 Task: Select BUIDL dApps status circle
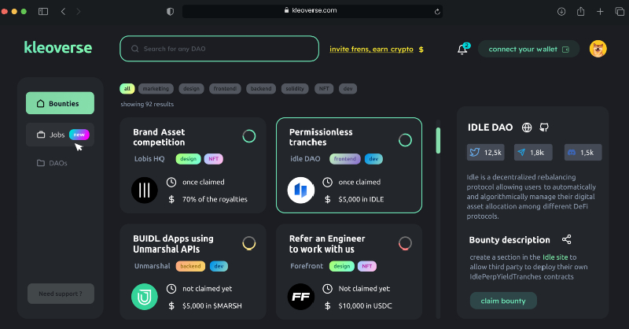(248, 243)
